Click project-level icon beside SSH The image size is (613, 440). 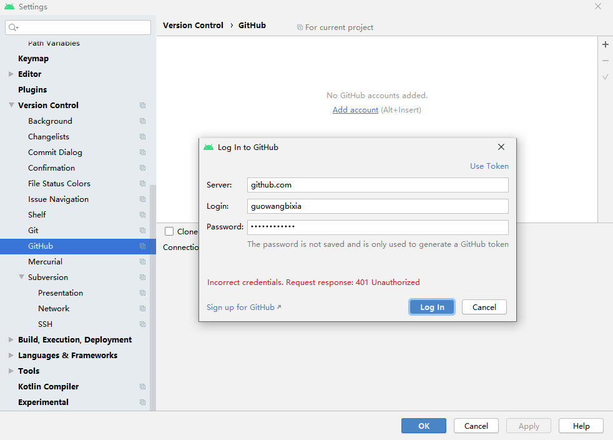(x=143, y=324)
